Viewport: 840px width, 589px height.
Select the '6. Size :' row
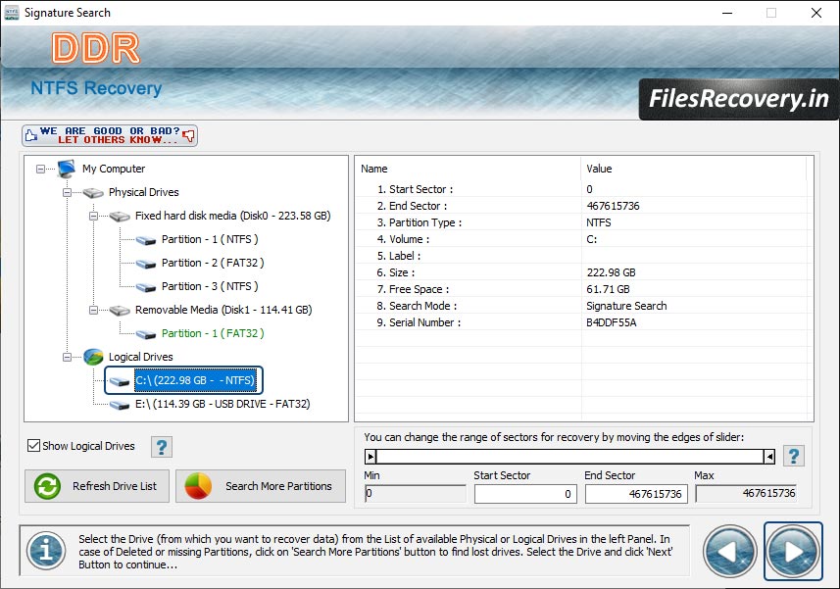(x=583, y=272)
